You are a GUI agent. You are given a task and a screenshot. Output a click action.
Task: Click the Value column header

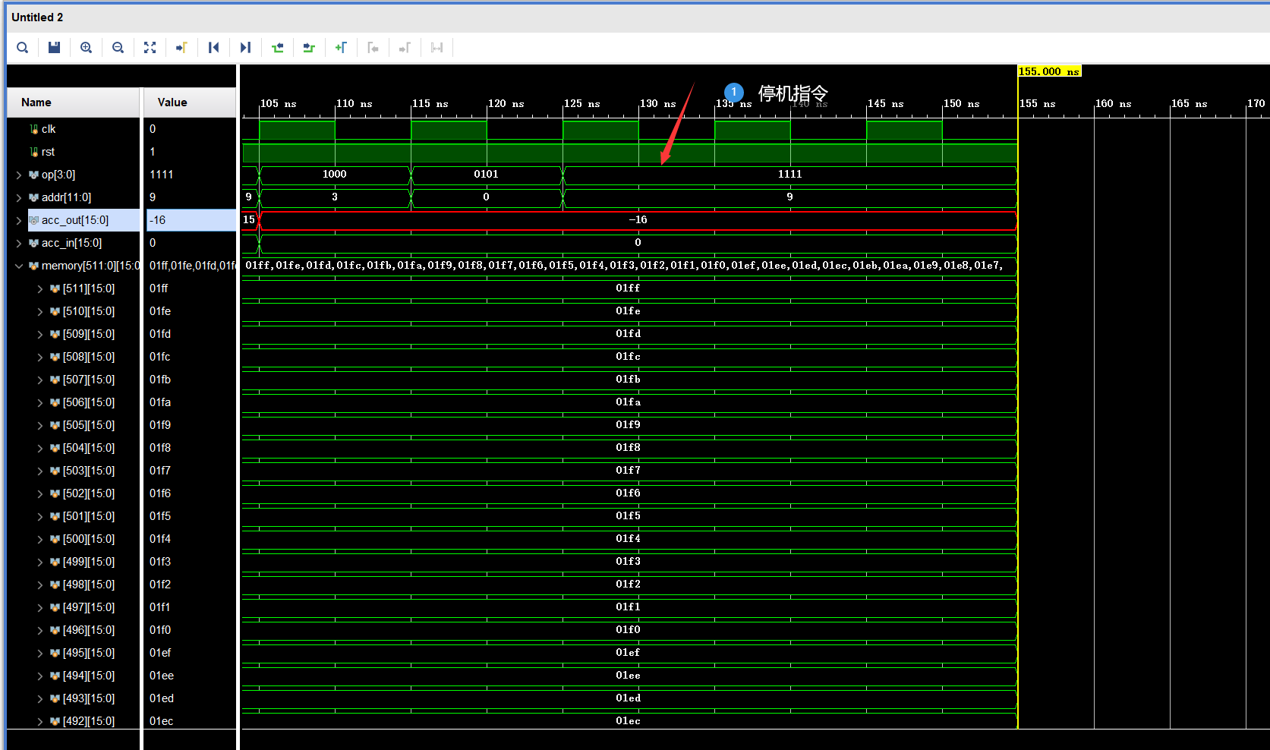tap(190, 102)
